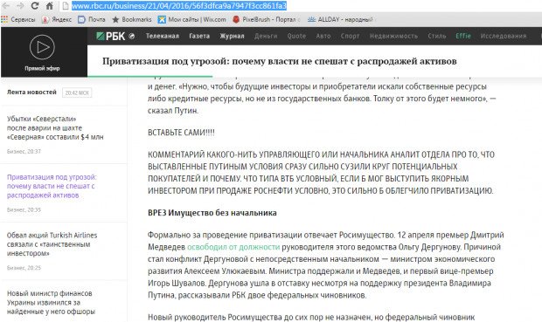
Task: Reload the page with the refresh icon
Action: (35, 6)
